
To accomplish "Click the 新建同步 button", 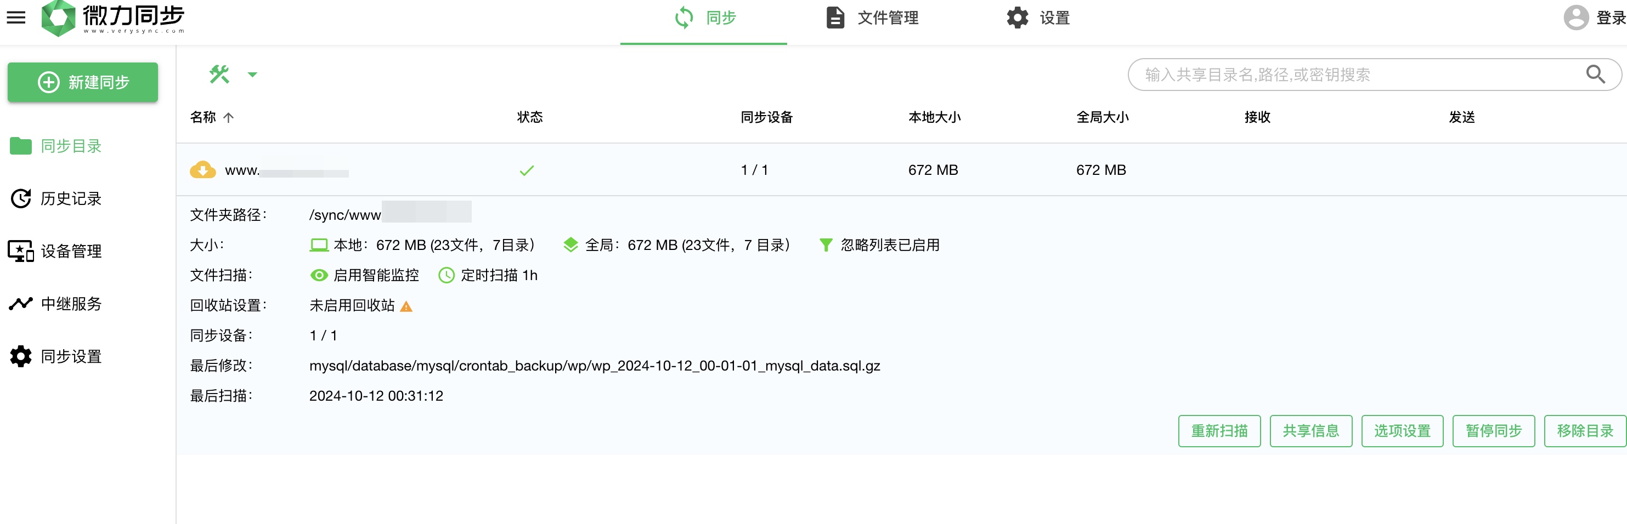I will pyautogui.click(x=83, y=82).
